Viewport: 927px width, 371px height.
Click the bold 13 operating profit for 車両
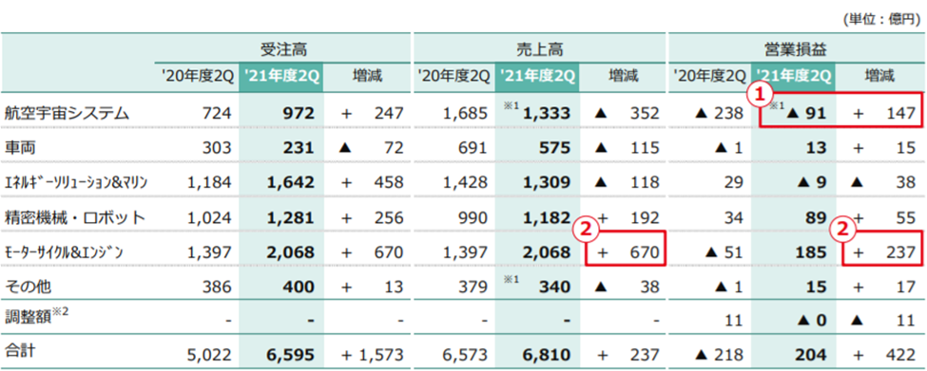coord(818,148)
